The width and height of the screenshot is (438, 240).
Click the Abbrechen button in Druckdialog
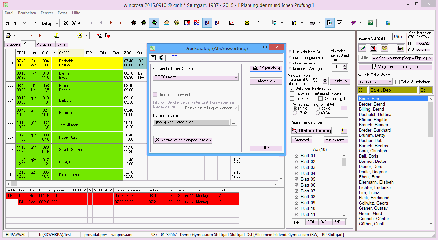pyautogui.click(x=266, y=81)
